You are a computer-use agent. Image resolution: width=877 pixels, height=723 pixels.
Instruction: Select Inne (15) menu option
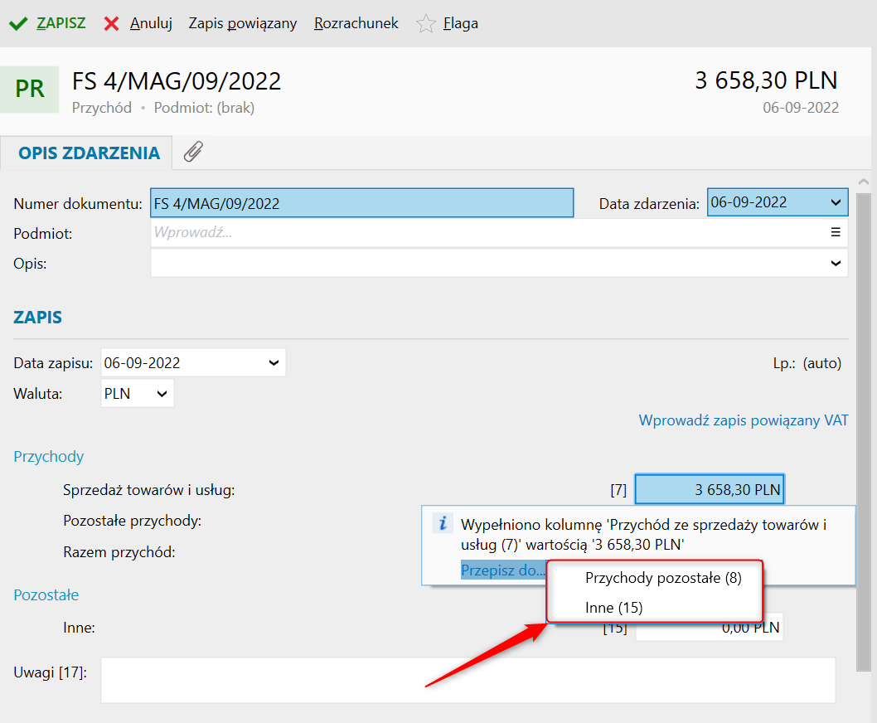613,608
